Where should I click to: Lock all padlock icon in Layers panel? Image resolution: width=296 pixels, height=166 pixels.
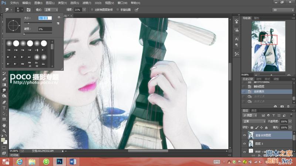pyautogui.click(x=266, y=128)
